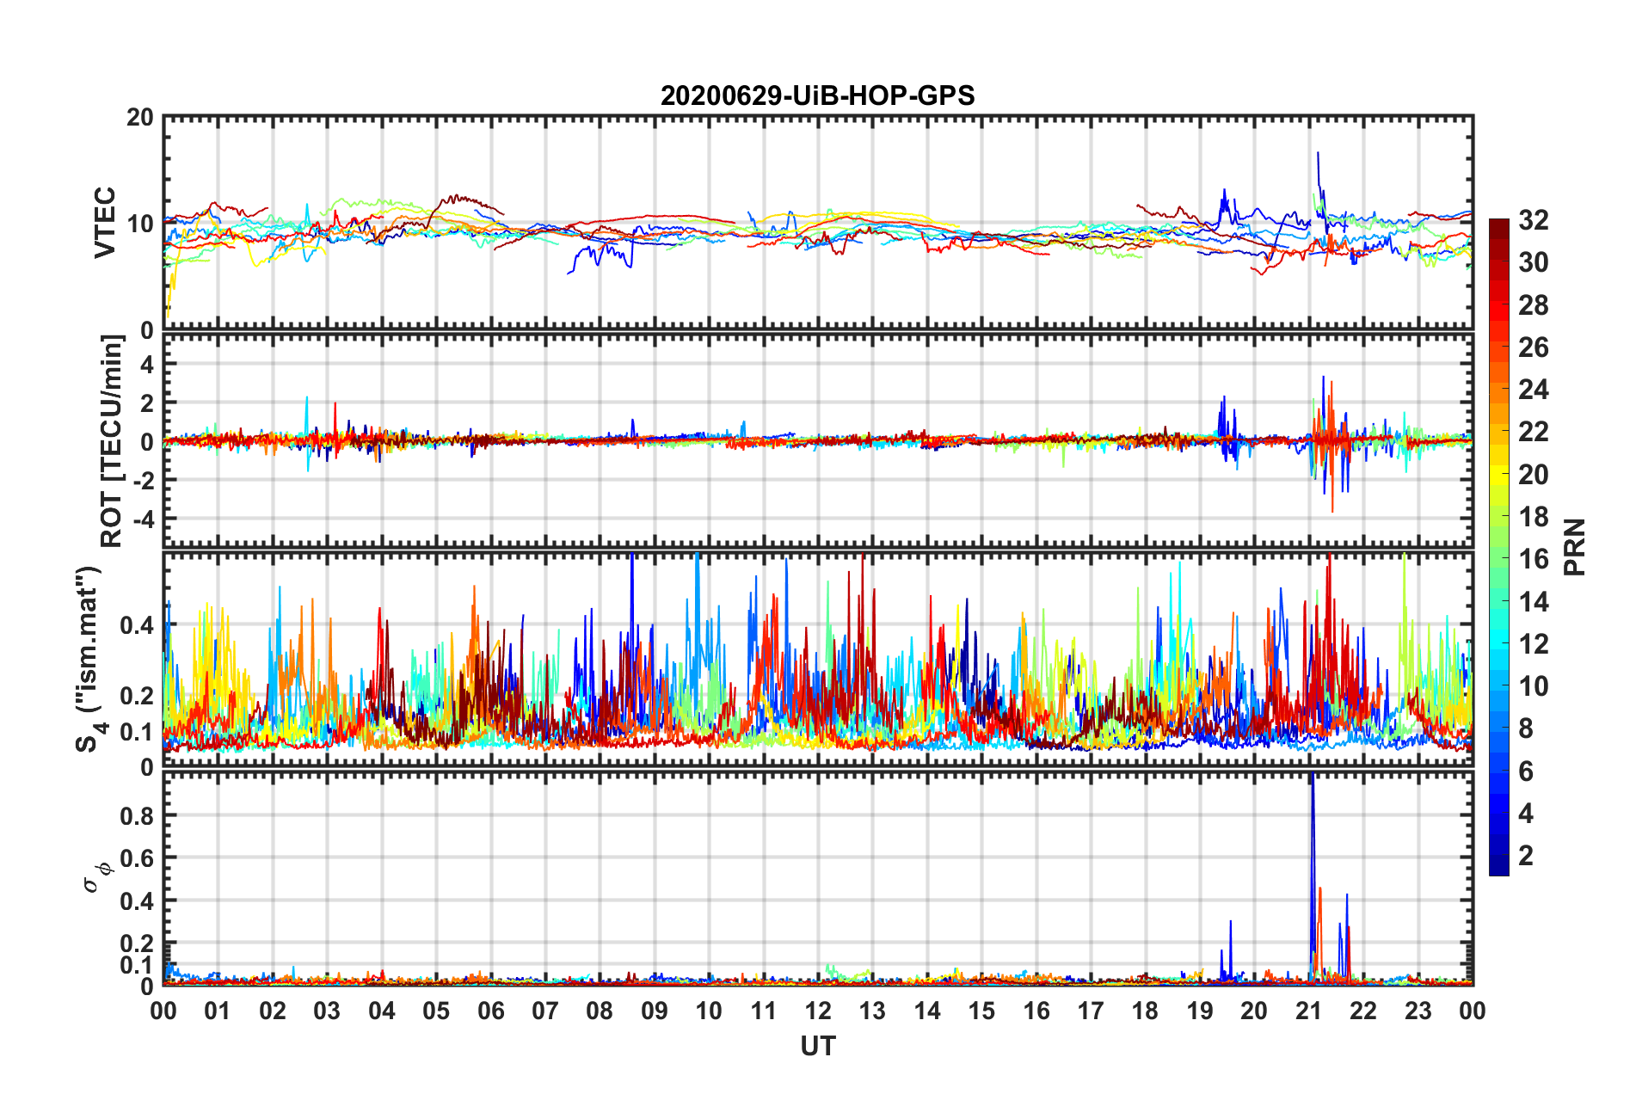1636x1094 pixels.
Task: Select the 21 hour tick on the UT axis
Action: (x=1308, y=1011)
